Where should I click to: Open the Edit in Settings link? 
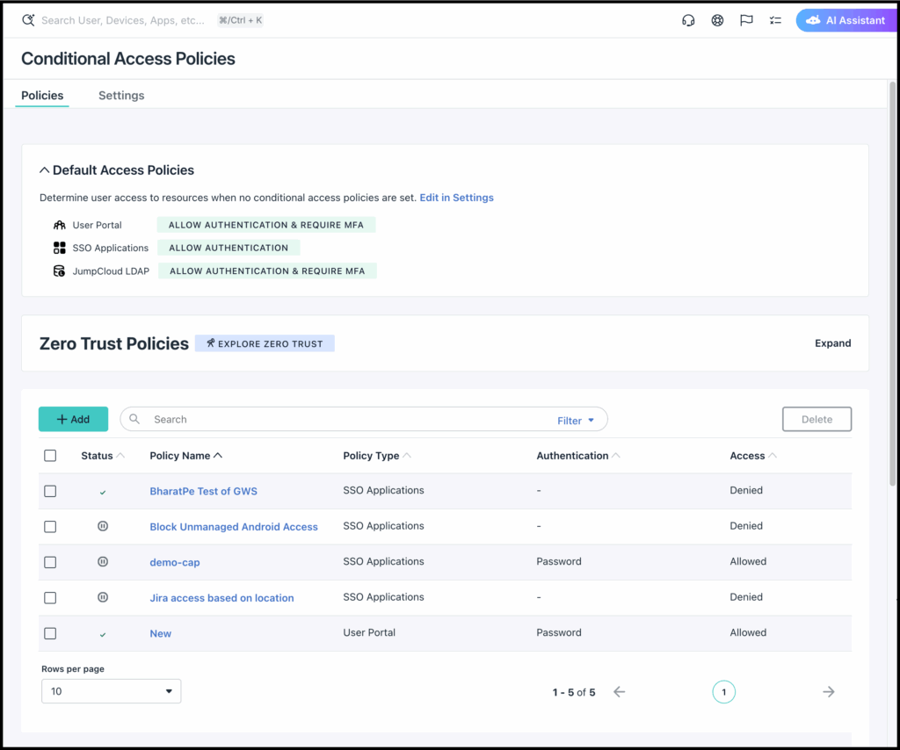[456, 198]
